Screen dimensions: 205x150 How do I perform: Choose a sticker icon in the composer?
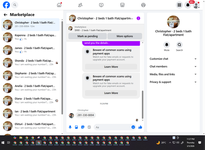pyautogui.click(x=83, y=127)
